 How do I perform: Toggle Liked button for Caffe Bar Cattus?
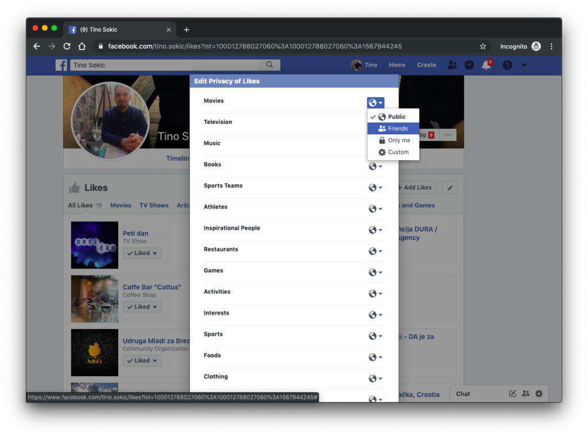tap(142, 307)
